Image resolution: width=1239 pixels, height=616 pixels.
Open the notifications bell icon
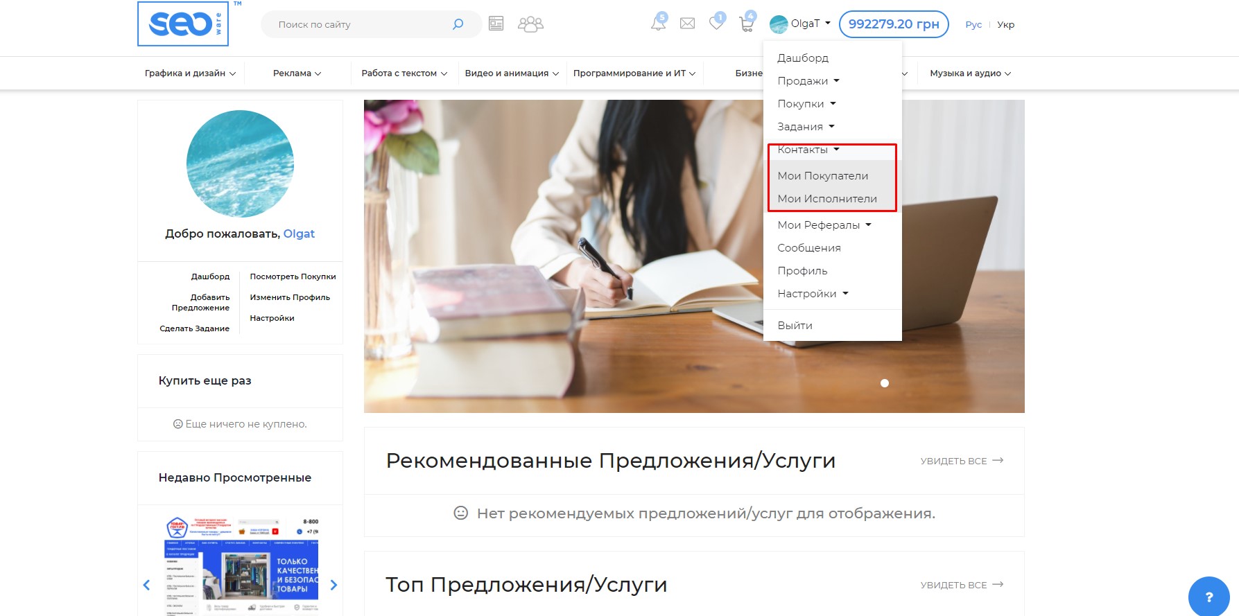click(x=658, y=24)
